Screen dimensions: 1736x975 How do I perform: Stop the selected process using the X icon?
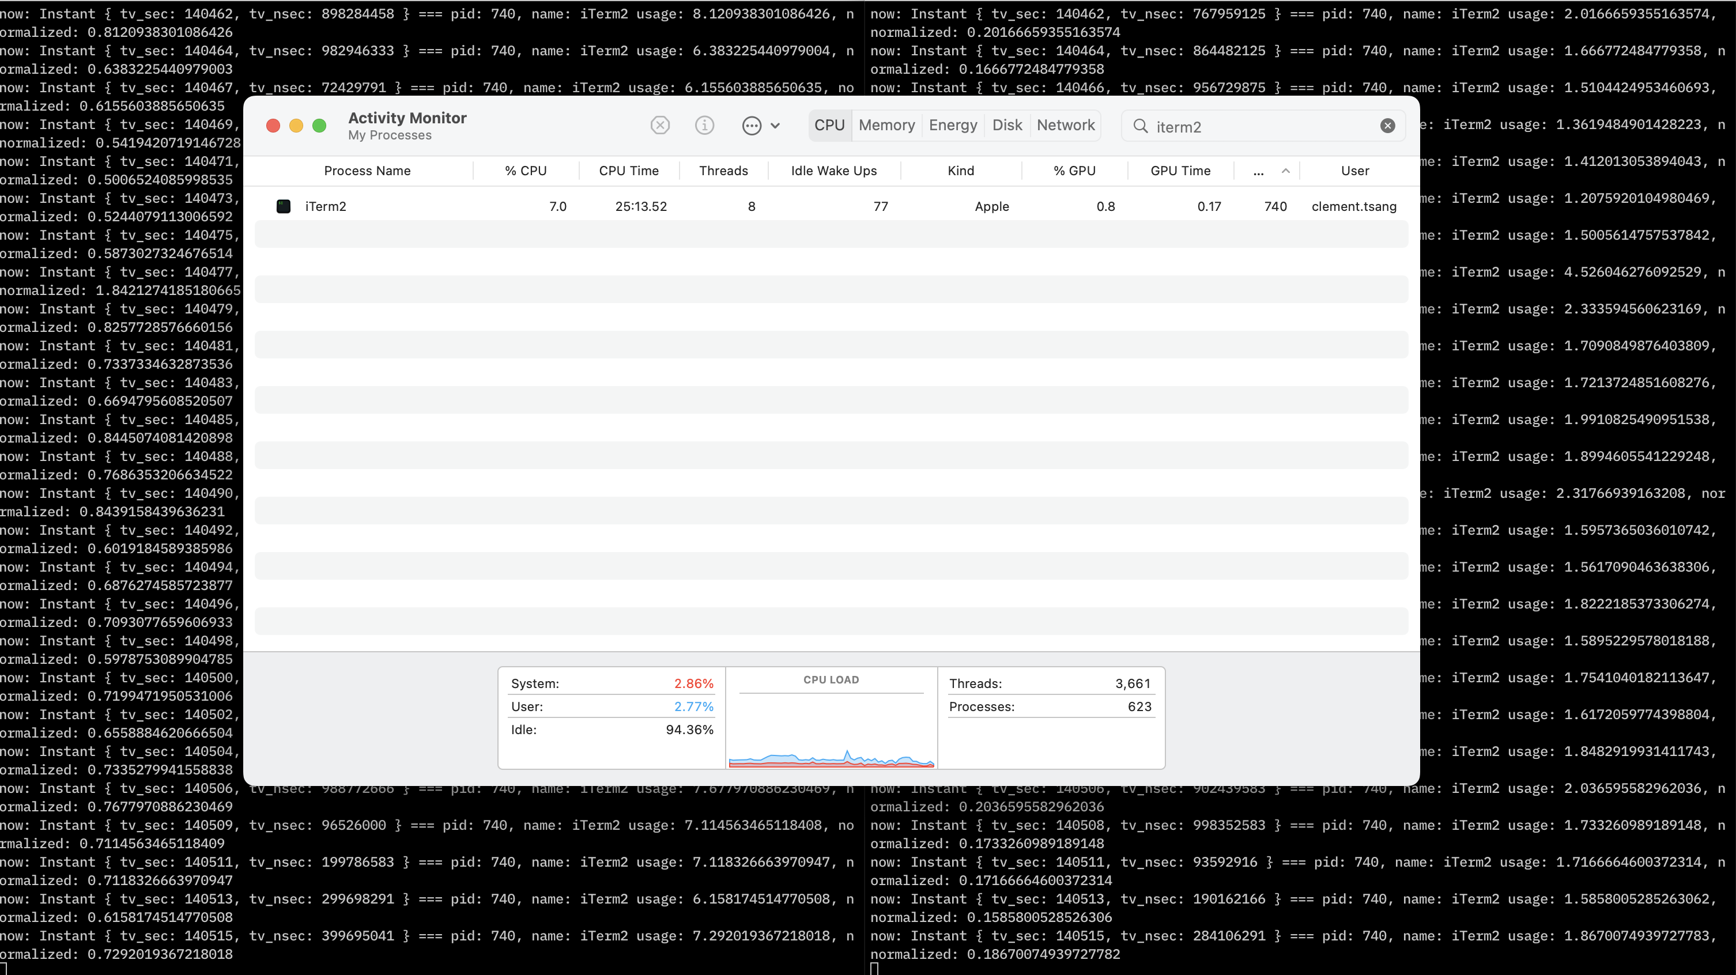(660, 125)
